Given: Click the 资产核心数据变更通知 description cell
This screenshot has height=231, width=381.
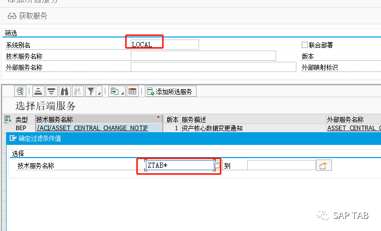Looking at the screenshot, I should 253,128.
